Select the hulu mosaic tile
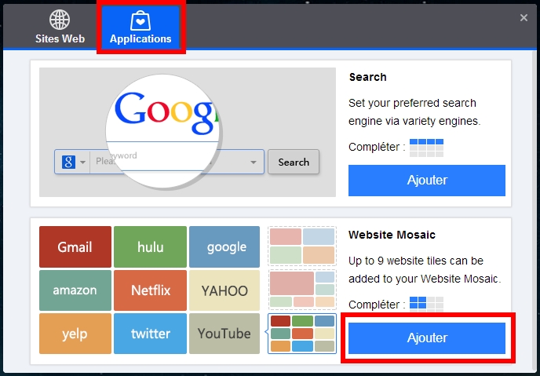 tap(150, 247)
